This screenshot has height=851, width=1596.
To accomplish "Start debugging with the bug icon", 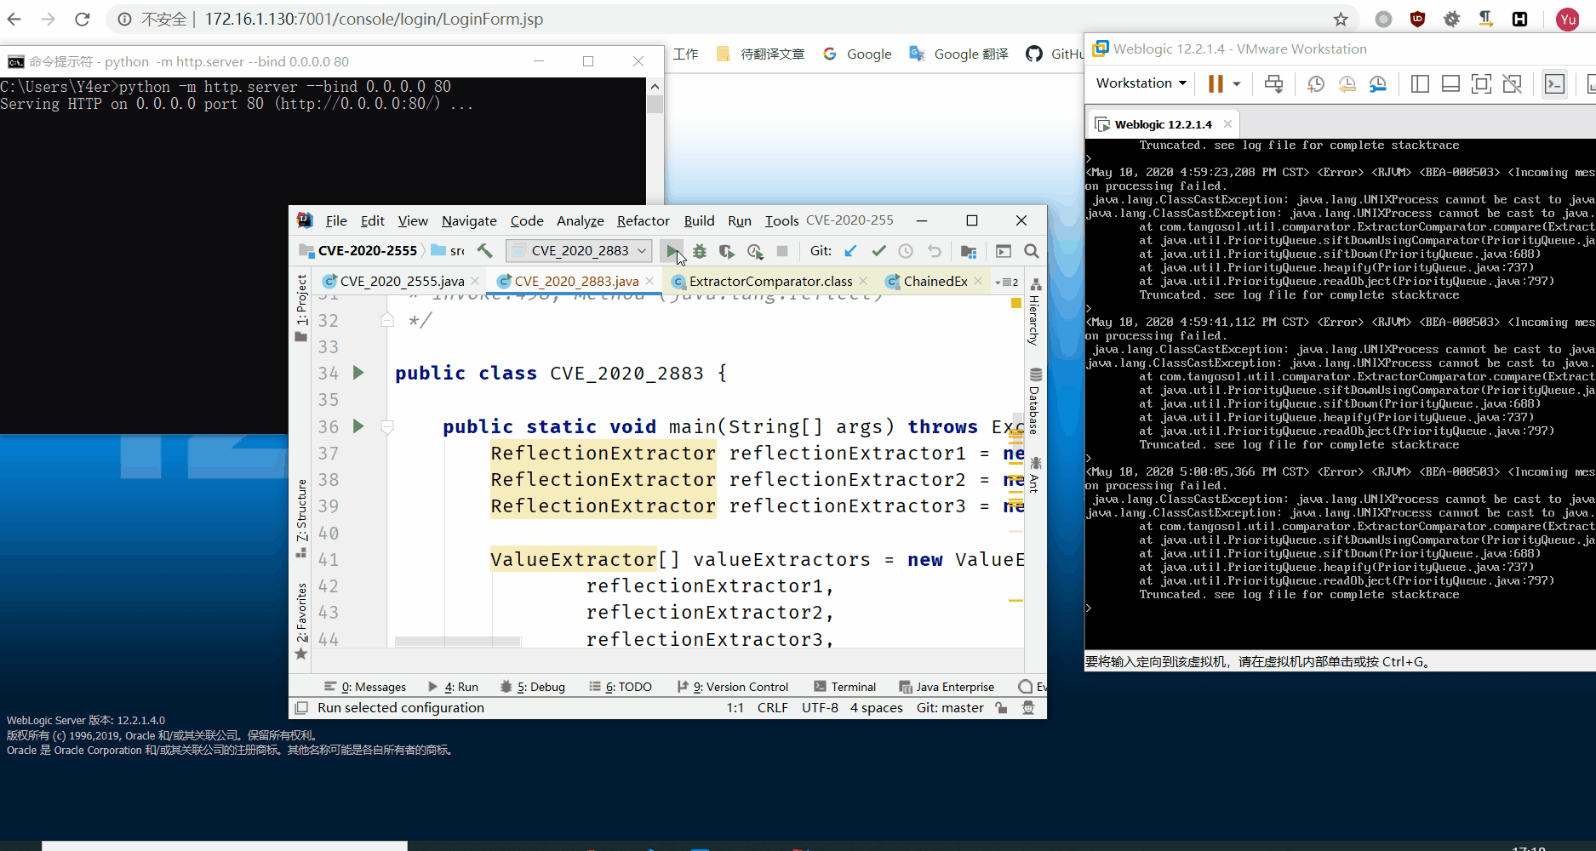I will click(x=700, y=251).
